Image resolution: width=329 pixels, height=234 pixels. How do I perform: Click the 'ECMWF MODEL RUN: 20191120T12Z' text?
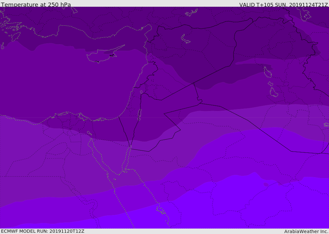(x=43, y=231)
